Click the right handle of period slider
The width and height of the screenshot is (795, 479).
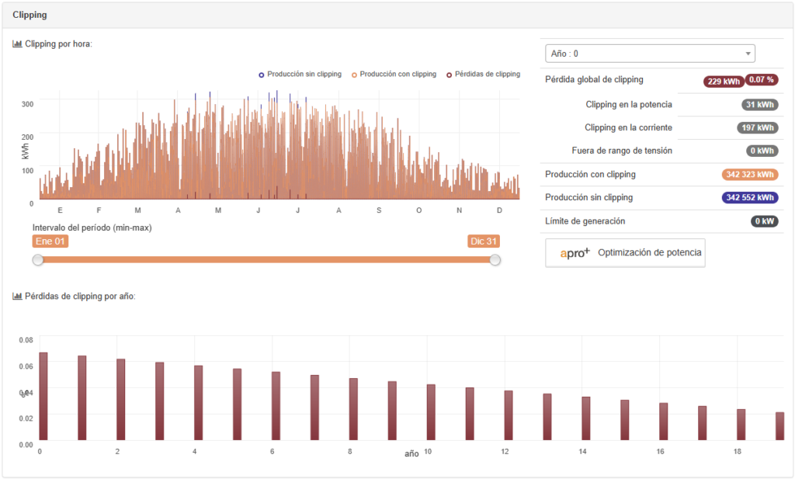tap(495, 260)
